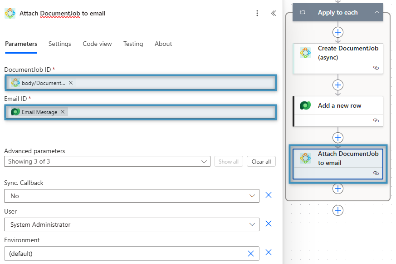Remove the Email Message token
396x264 pixels.
[63, 112]
